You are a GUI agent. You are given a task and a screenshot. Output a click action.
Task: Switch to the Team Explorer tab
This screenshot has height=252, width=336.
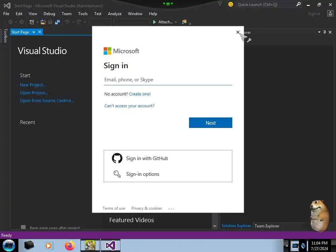(x=267, y=226)
